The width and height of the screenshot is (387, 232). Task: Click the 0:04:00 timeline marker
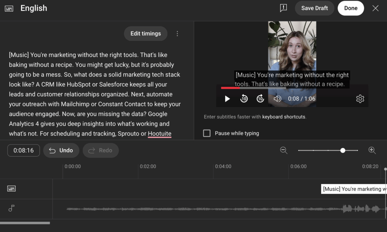click(223, 167)
